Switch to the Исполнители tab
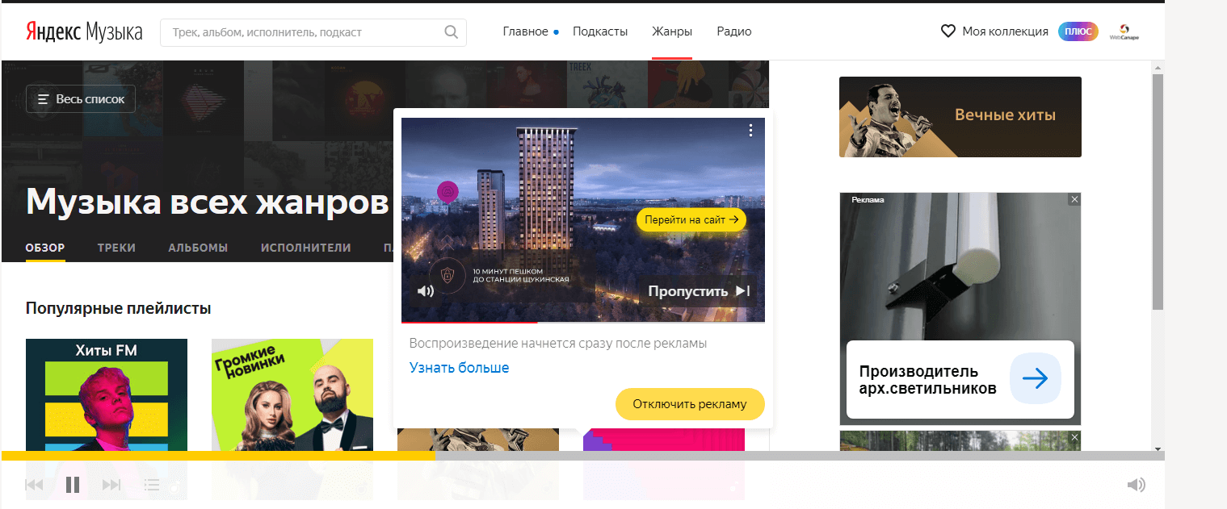Screen dimensions: 1227x509 pyautogui.click(x=305, y=248)
